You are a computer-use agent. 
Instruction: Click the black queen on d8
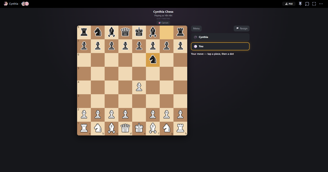coord(125,32)
